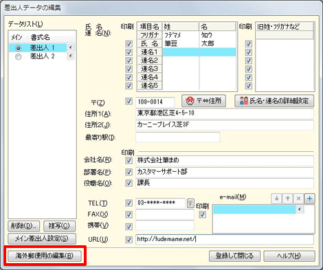Toggle print checkbox for 連名1 row
323x270 pixels.
tap(129, 52)
